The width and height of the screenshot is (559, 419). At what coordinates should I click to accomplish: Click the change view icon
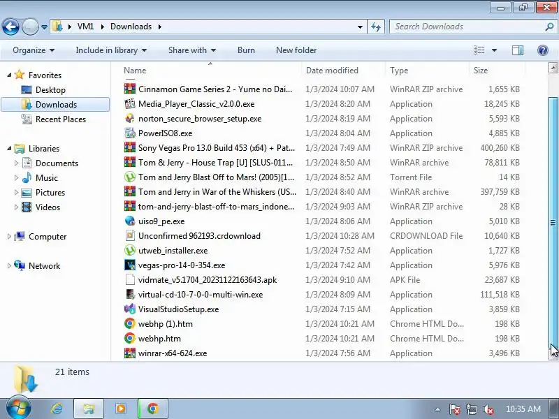pyautogui.click(x=479, y=50)
